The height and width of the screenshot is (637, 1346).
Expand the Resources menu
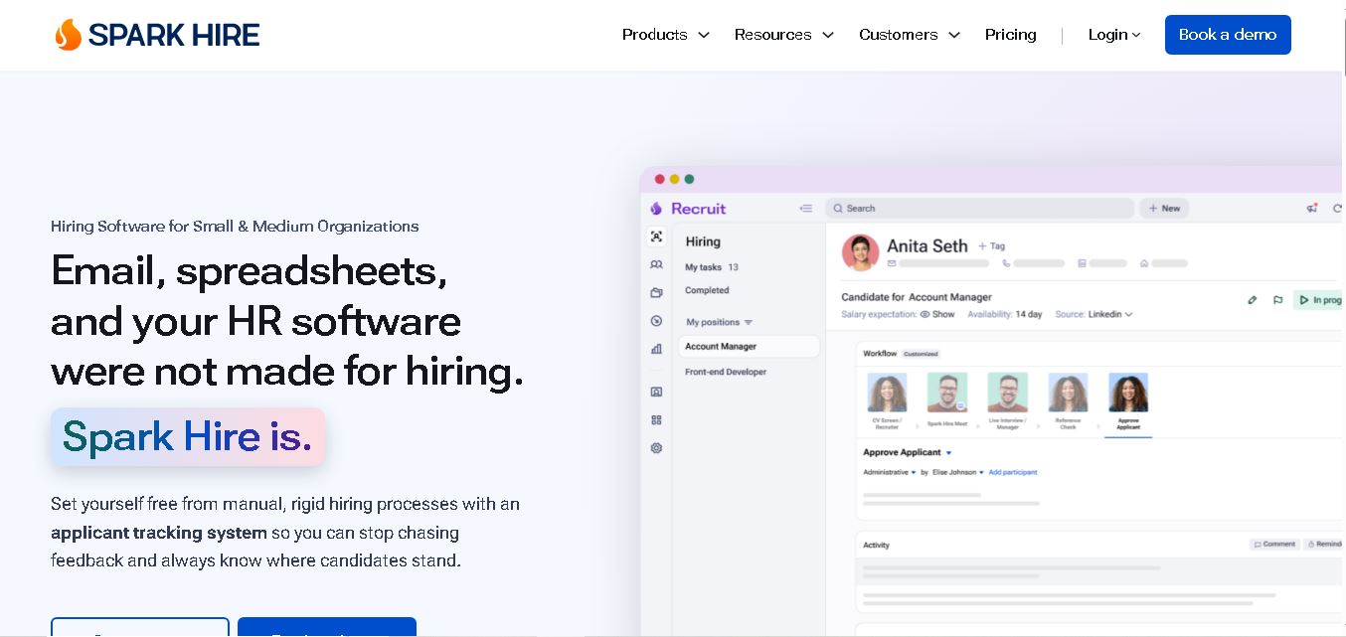click(784, 35)
